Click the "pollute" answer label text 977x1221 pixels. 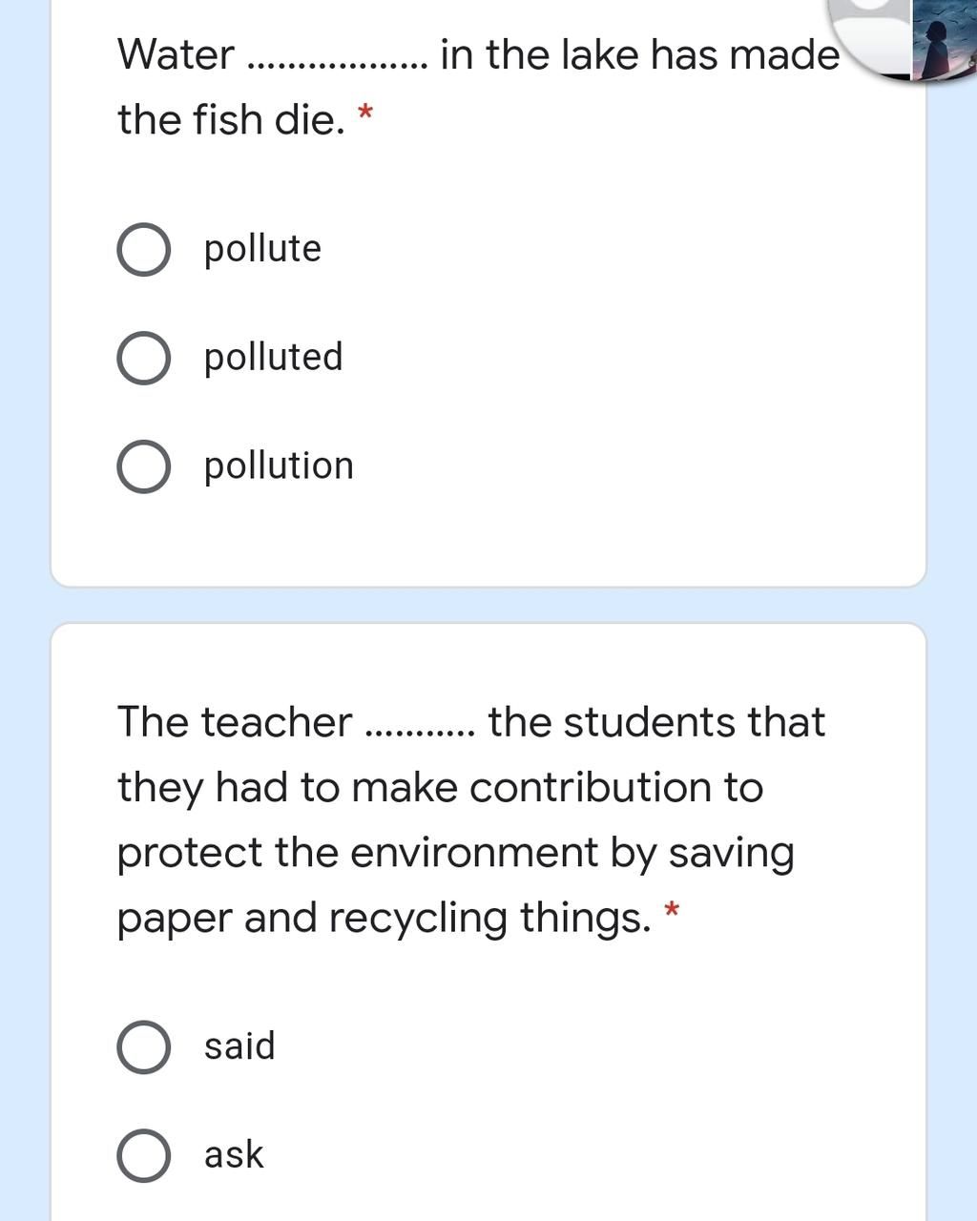tap(262, 249)
